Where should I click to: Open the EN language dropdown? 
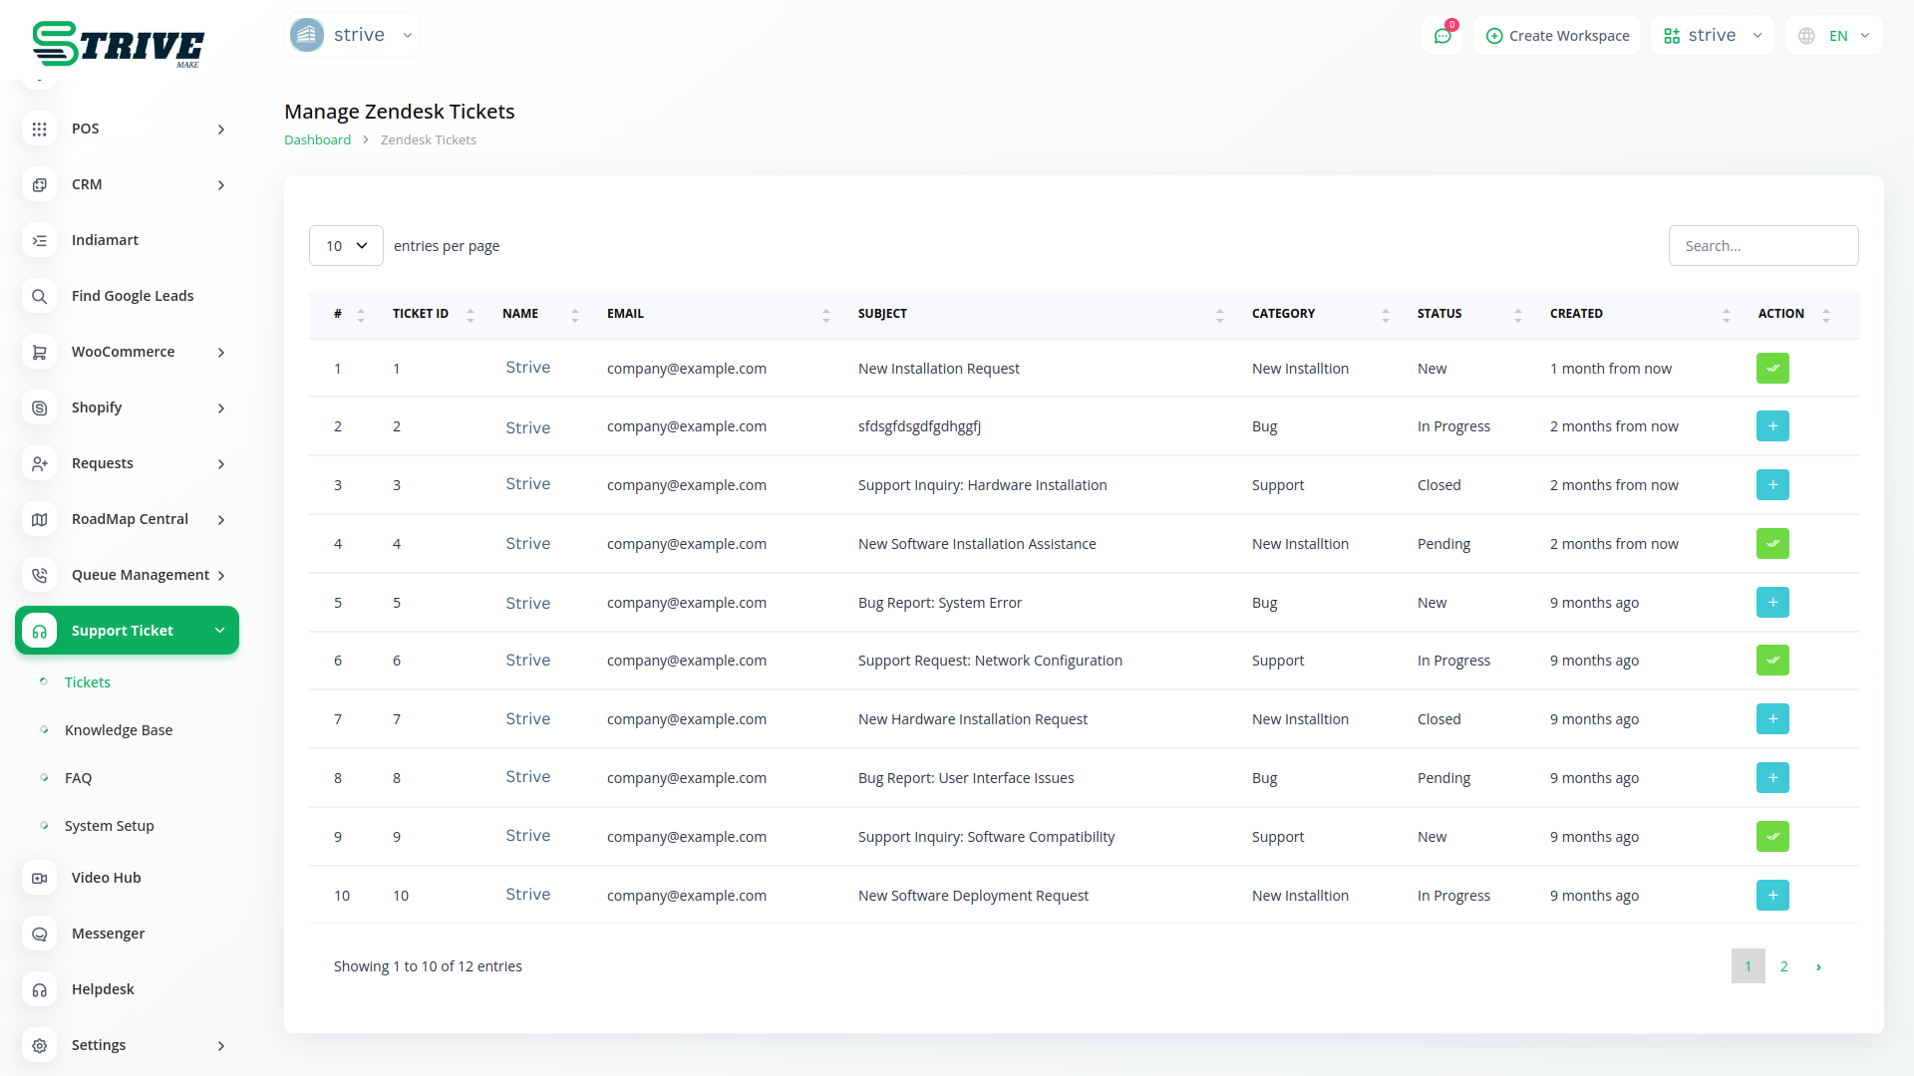point(1834,36)
